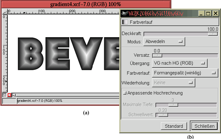Open the Wiederholung dropdown showing Keine

point(173,83)
